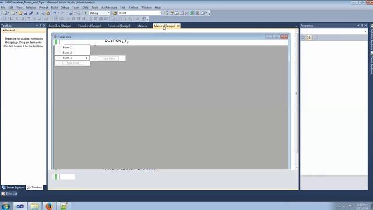This screenshot has height=210, width=373.
Task: Click the New Project toolbar icon
Action: point(5,13)
